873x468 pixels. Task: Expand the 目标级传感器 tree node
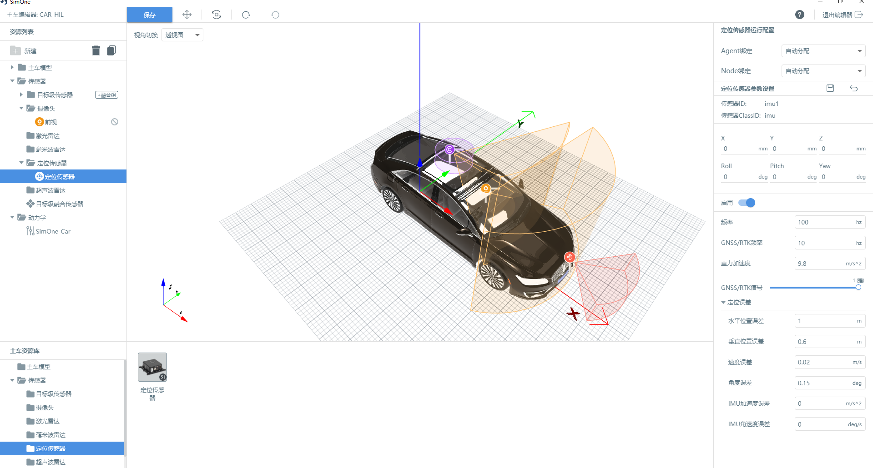[x=21, y=95]
